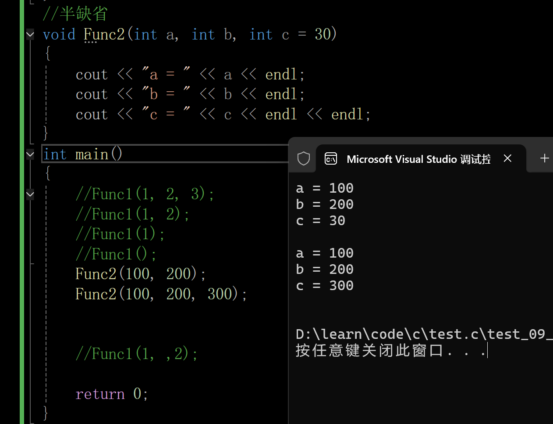
Task: Open a new console tab with the plus button
Action: pos(545,158)
